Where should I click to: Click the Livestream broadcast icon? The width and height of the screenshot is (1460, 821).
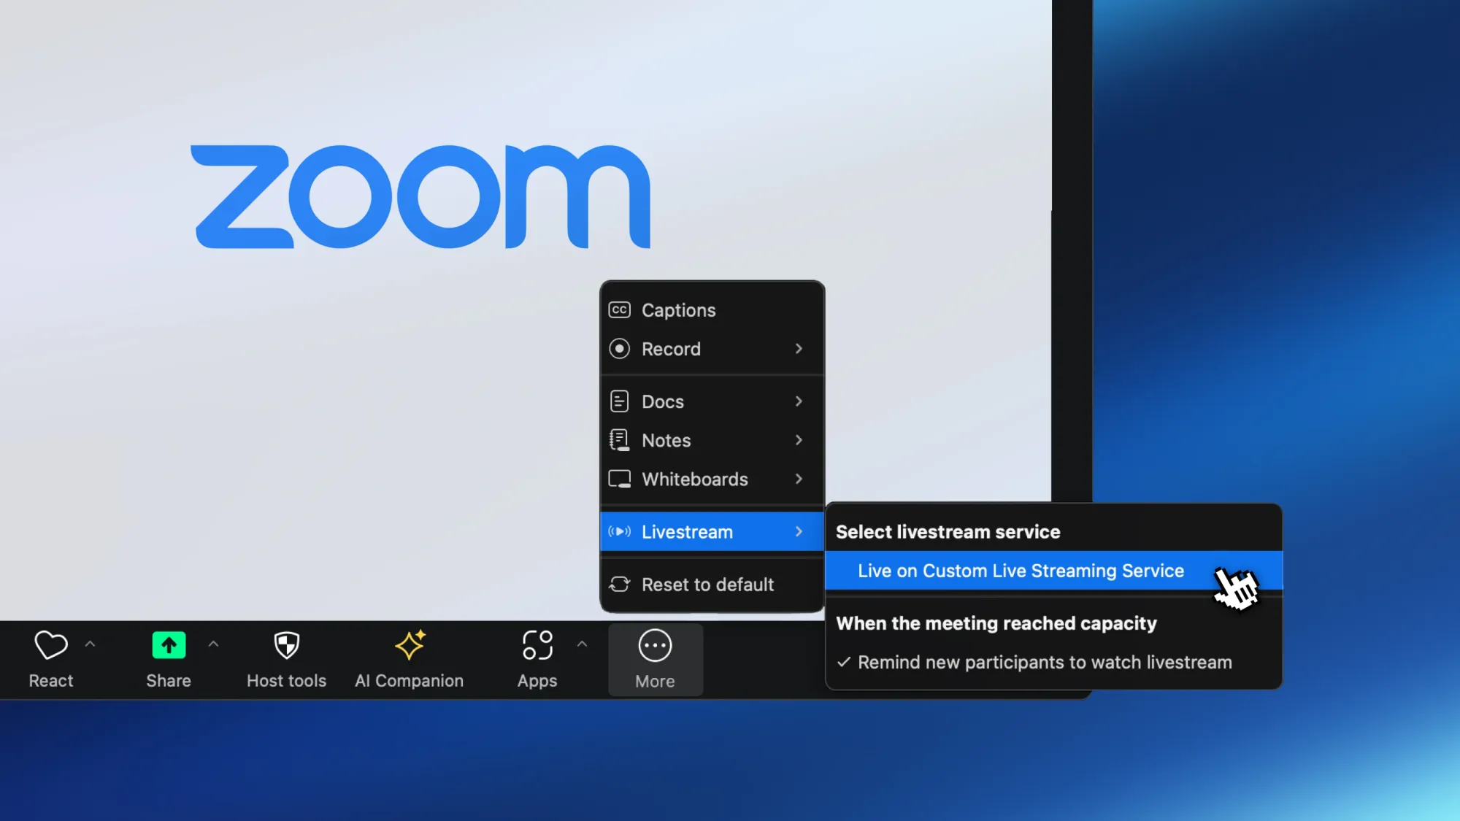coord(619,531)
